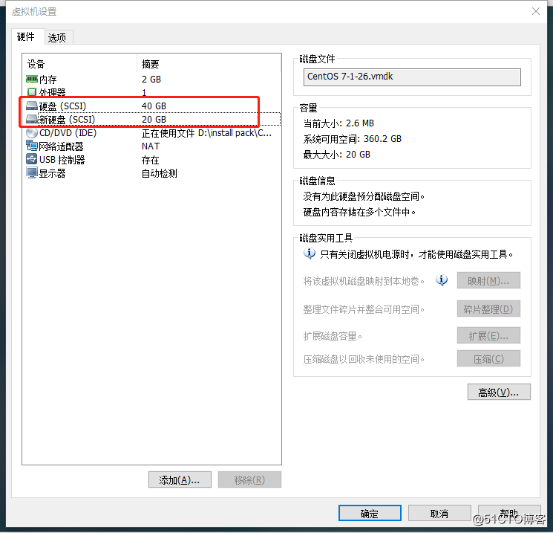
Task: Click the 设备 column header
Action: point(36,64)
